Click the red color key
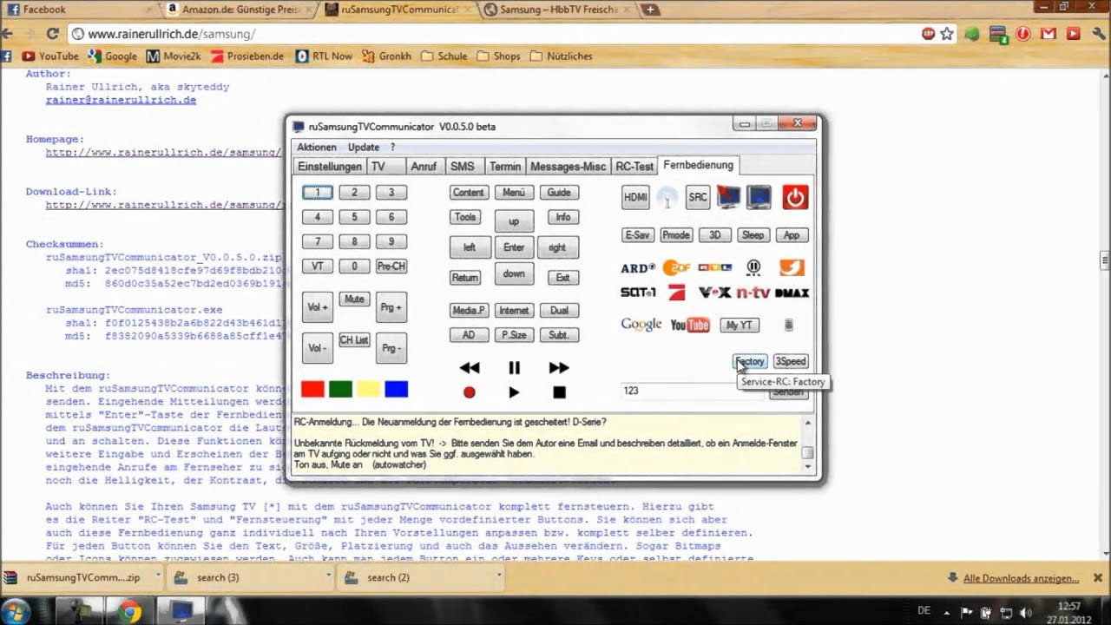The height and width of the screenshot is (625, 1111). pyautogui.click(x=312, y=389)
